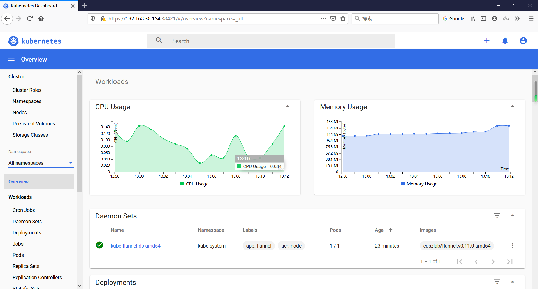Open Nodes in sidebar

click(x=20, y=113)
